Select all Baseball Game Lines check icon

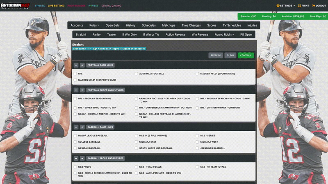coord(82,127)
